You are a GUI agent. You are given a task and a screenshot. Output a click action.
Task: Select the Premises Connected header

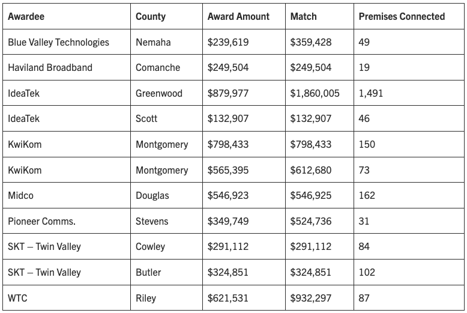(402, 17)
